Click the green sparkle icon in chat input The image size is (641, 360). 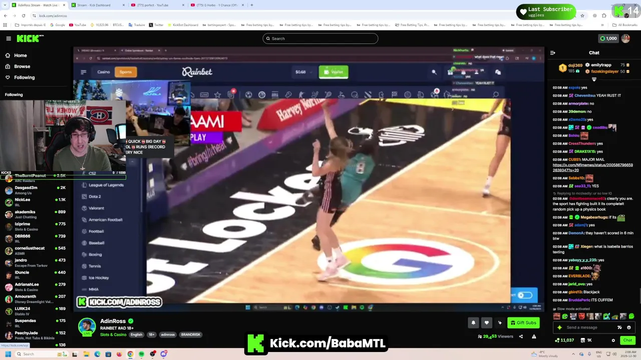(x=560, y=327)
